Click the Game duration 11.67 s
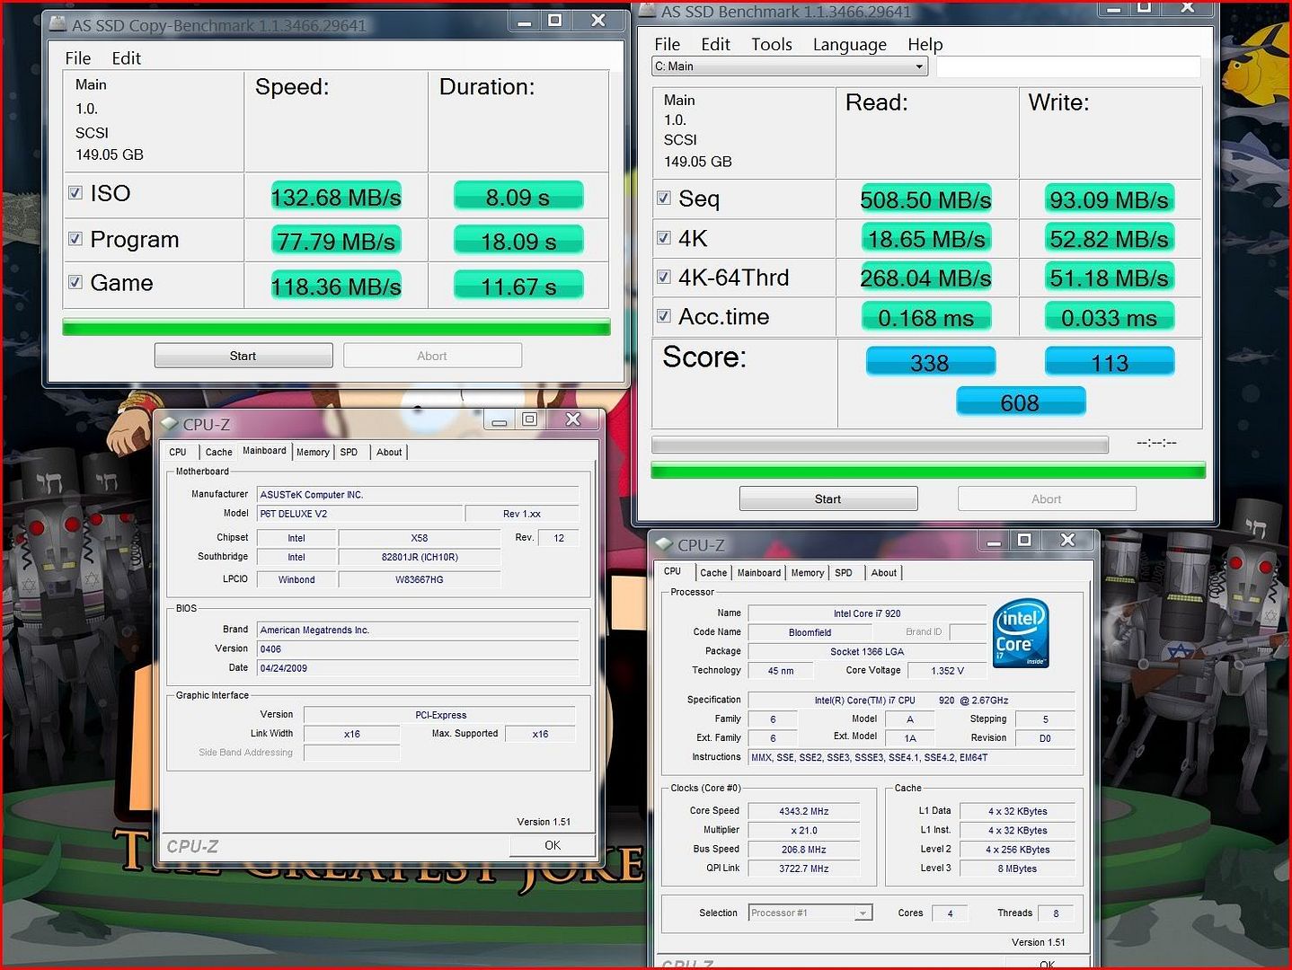This screenshot has width=1292, height=970. (x=518, y=286)
